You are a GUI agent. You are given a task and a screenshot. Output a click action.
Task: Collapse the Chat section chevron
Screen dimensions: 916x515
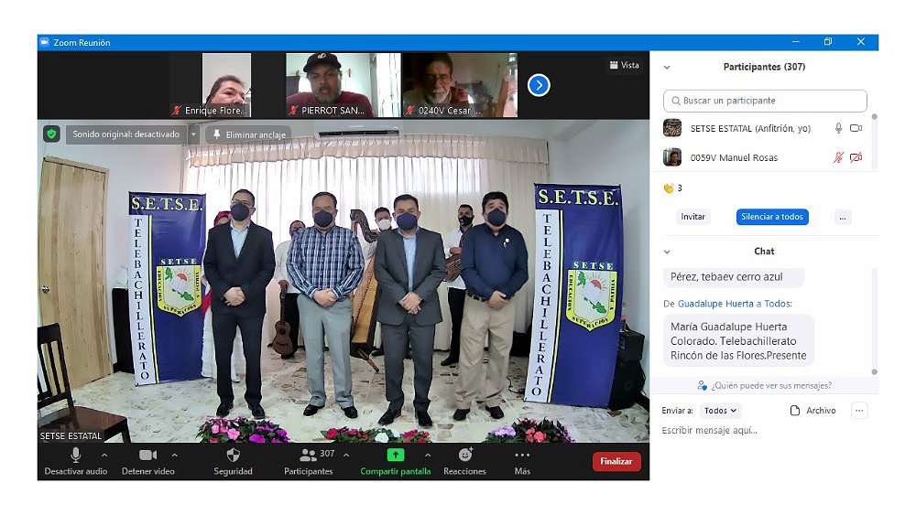coord(667,252)
